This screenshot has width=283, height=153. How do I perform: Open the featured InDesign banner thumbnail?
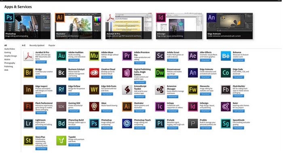point(179,26)
